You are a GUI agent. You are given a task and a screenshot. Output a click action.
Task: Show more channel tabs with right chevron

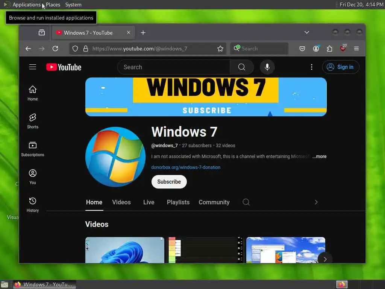click(x=316, y=202)
